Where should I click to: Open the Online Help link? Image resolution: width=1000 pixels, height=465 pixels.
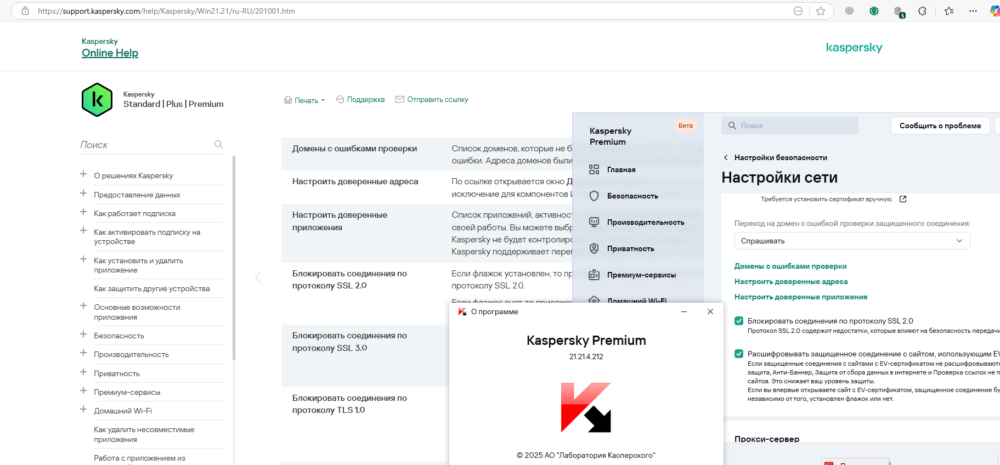click(110, 53)
